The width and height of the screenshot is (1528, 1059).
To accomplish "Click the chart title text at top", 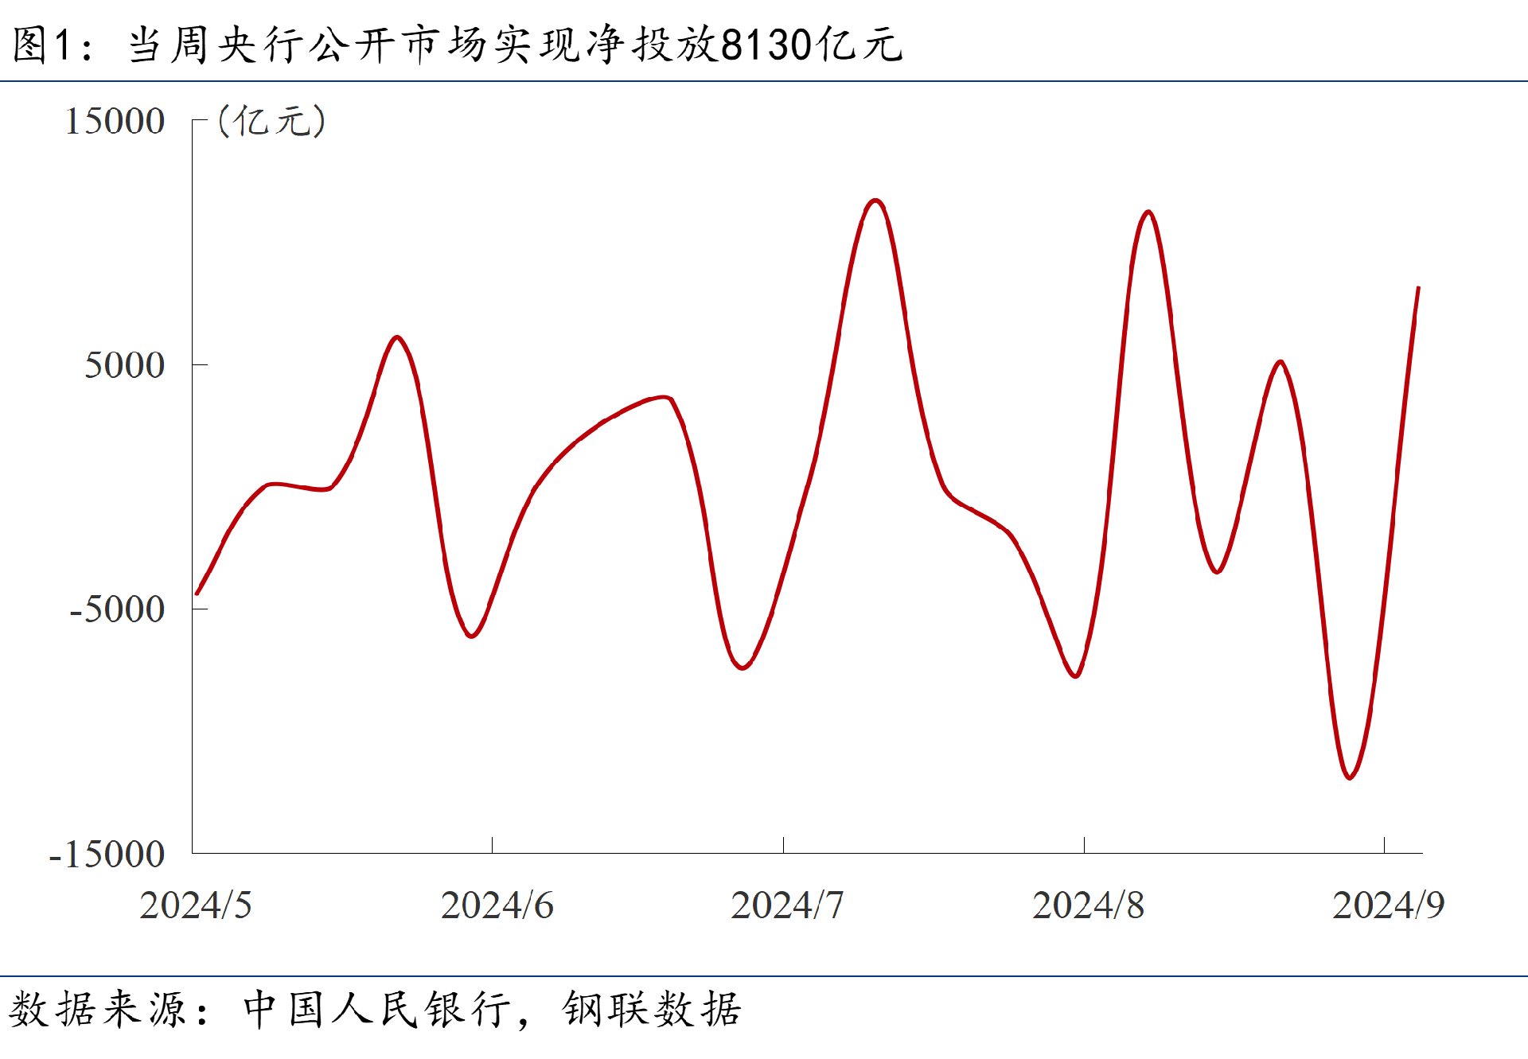I will pyautogui.click(x=458, y=45).
